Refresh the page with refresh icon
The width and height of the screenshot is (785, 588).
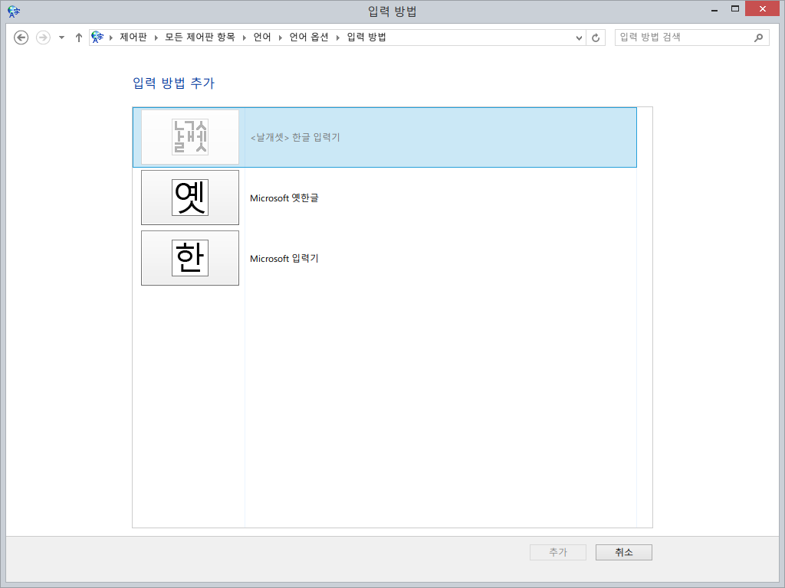click(596, 38)
